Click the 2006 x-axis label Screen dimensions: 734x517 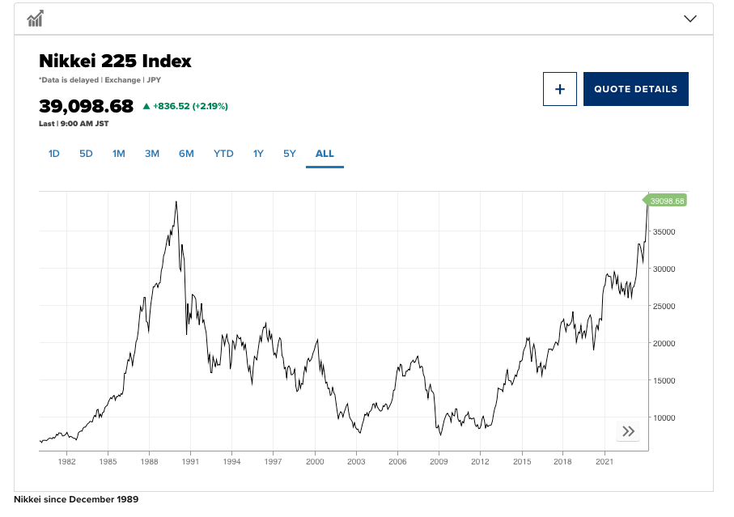coord(397,462)
